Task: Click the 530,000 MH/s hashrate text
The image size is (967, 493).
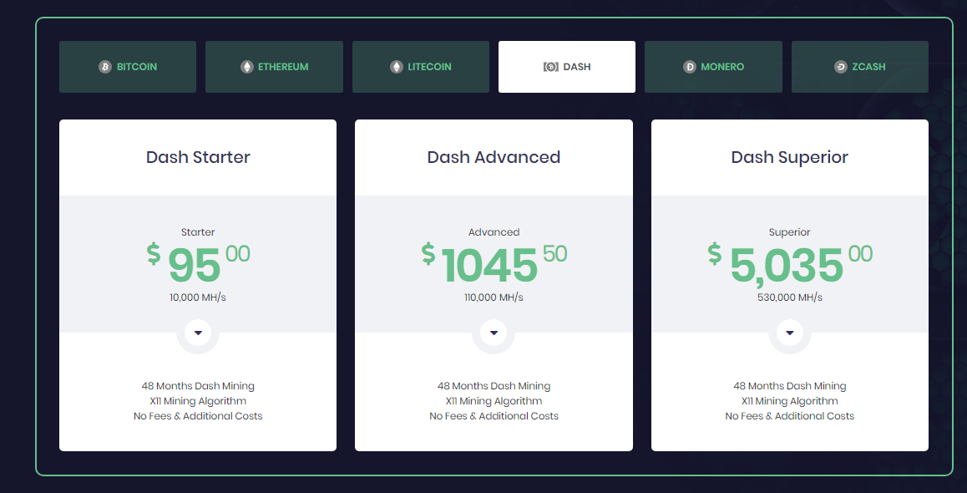Action: [x=789, y=297]
